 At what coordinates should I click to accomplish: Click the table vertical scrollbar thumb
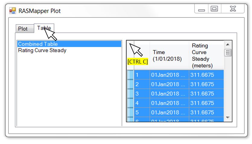228,52
